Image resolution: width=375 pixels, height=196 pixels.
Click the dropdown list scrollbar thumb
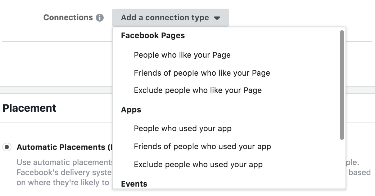[x=342, y=85]
